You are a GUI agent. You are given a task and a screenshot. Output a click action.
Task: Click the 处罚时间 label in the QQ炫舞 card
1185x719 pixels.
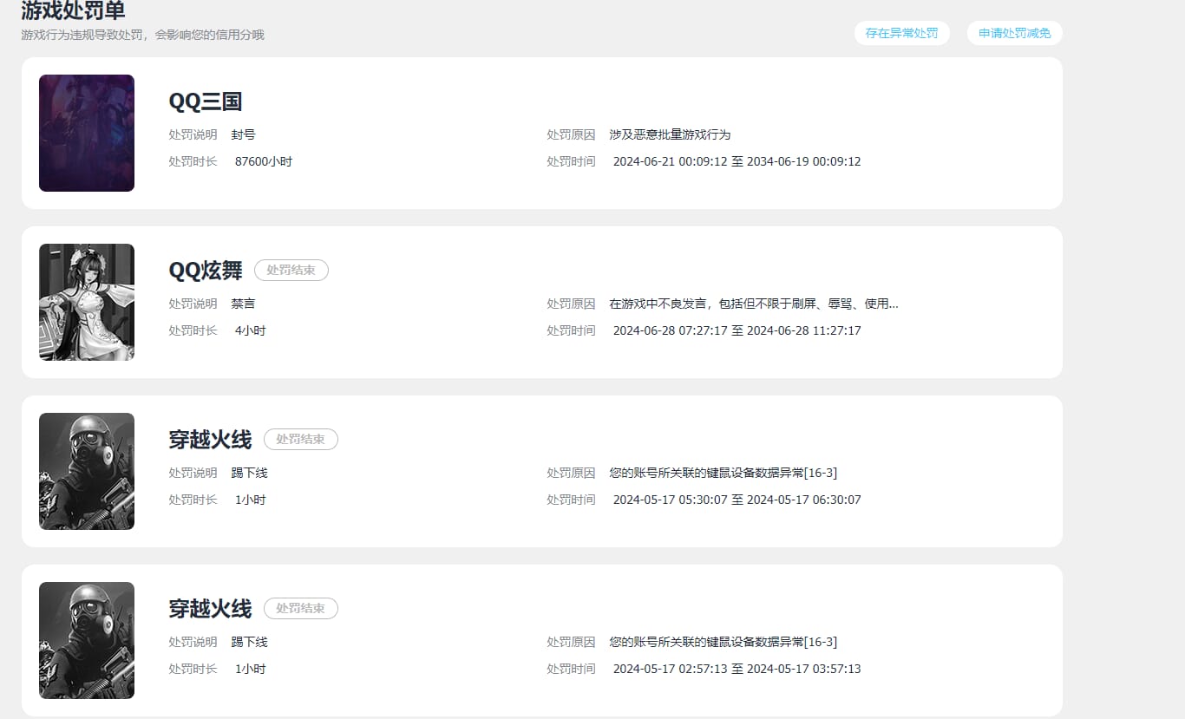tap(571, 330)
